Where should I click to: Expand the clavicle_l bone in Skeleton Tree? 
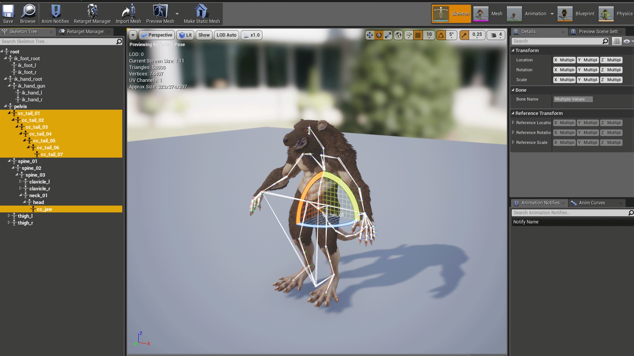click(20, 182)
